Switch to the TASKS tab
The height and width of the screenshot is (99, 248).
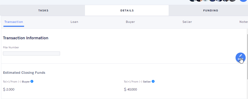coord(43,10)
